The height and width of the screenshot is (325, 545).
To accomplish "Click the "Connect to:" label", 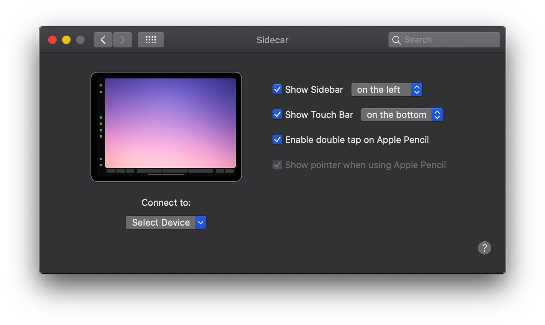I will tap(166, 203).
